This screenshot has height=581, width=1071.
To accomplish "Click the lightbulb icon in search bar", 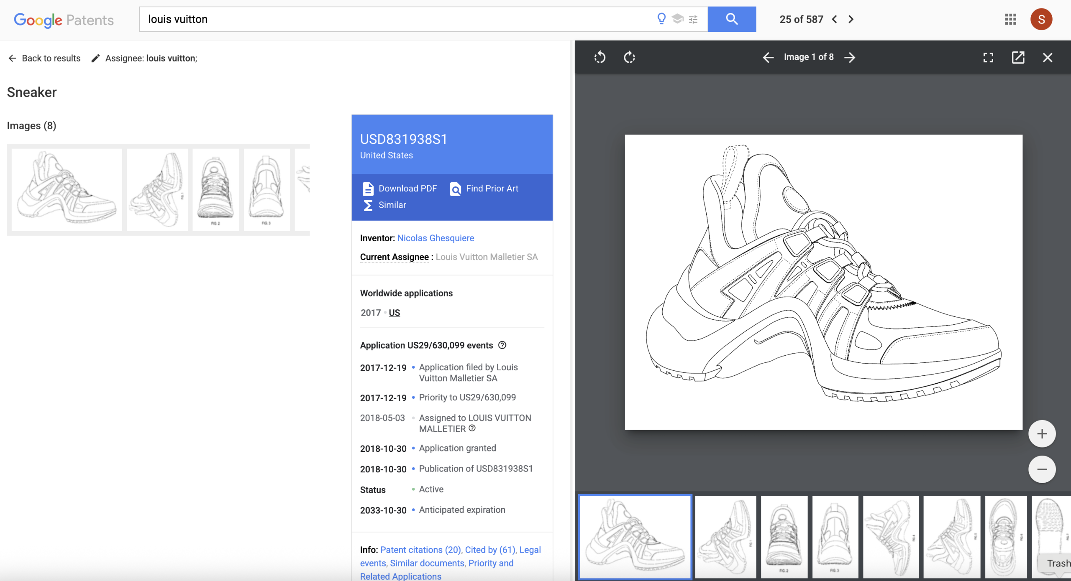I will click(661, 19).
